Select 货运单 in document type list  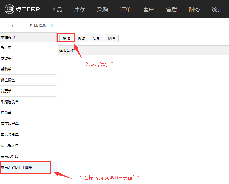(28, 48)
